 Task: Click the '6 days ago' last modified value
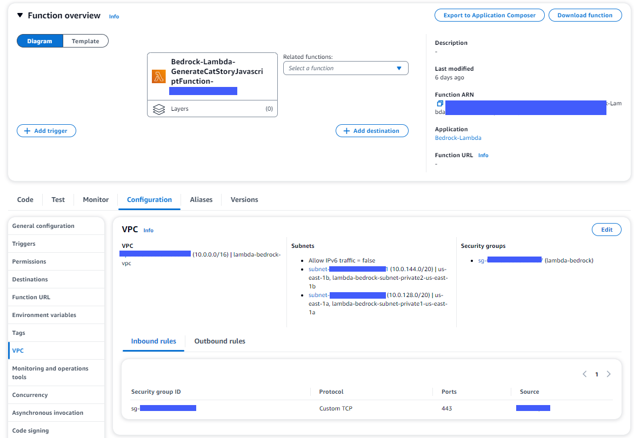[x=449, y=78]
